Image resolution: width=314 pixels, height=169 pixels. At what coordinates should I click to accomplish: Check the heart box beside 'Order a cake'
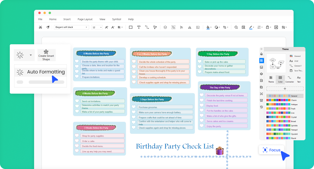tap(77, 141)
